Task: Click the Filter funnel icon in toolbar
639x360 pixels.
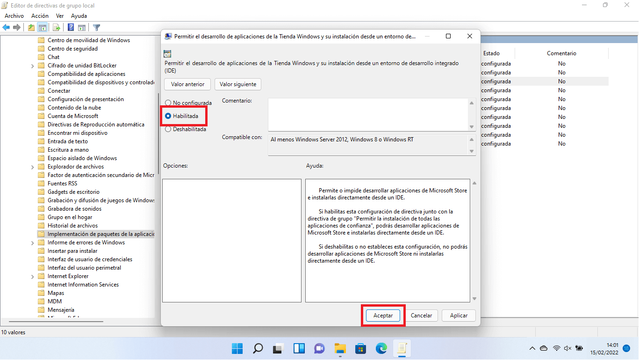Action: 96,27
